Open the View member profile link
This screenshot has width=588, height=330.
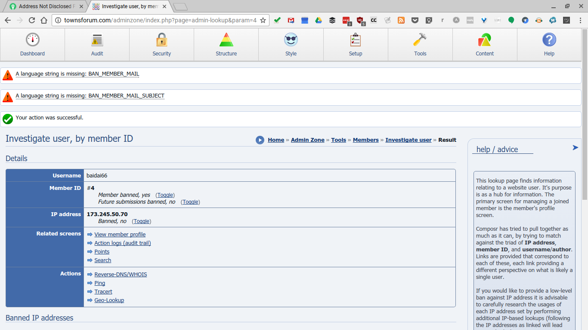(120, 235)
